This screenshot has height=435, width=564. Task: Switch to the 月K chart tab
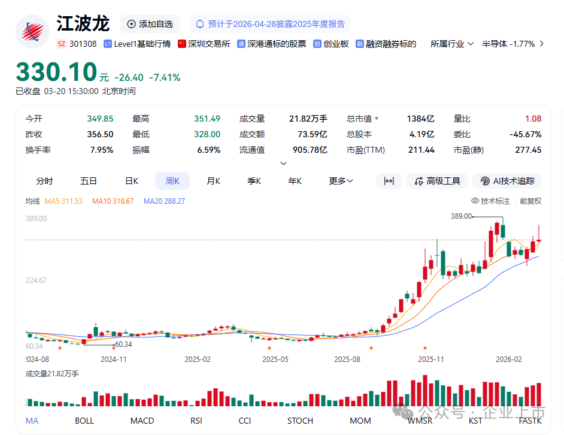point(213,181)
